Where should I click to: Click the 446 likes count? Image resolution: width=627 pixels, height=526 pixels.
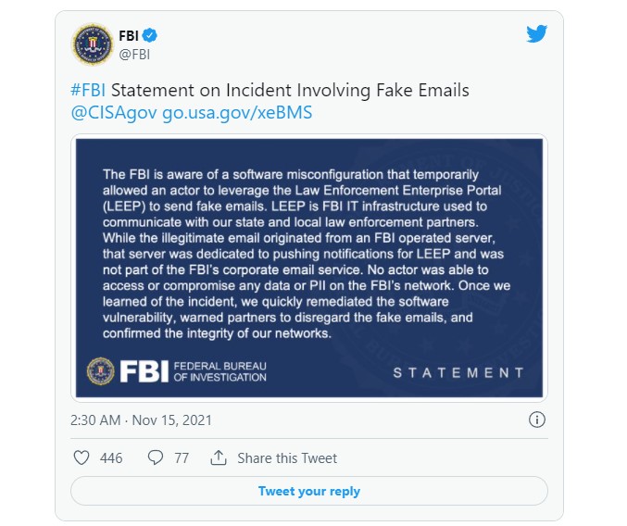(x=111, y=458)
